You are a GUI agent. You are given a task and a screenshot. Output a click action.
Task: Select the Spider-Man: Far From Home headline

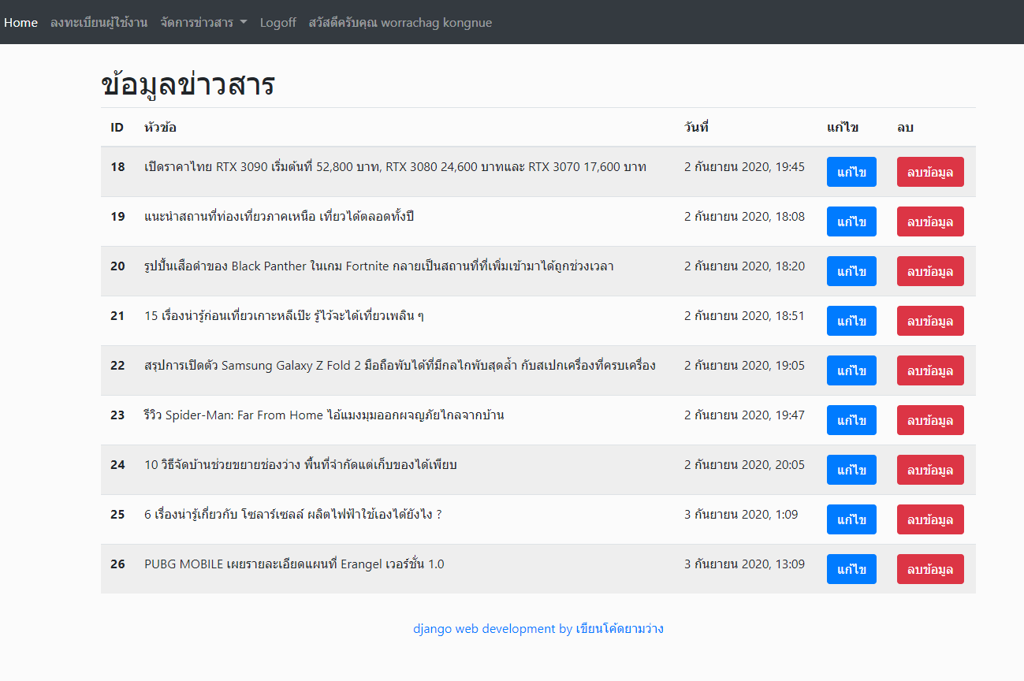(x=324, y=415)
